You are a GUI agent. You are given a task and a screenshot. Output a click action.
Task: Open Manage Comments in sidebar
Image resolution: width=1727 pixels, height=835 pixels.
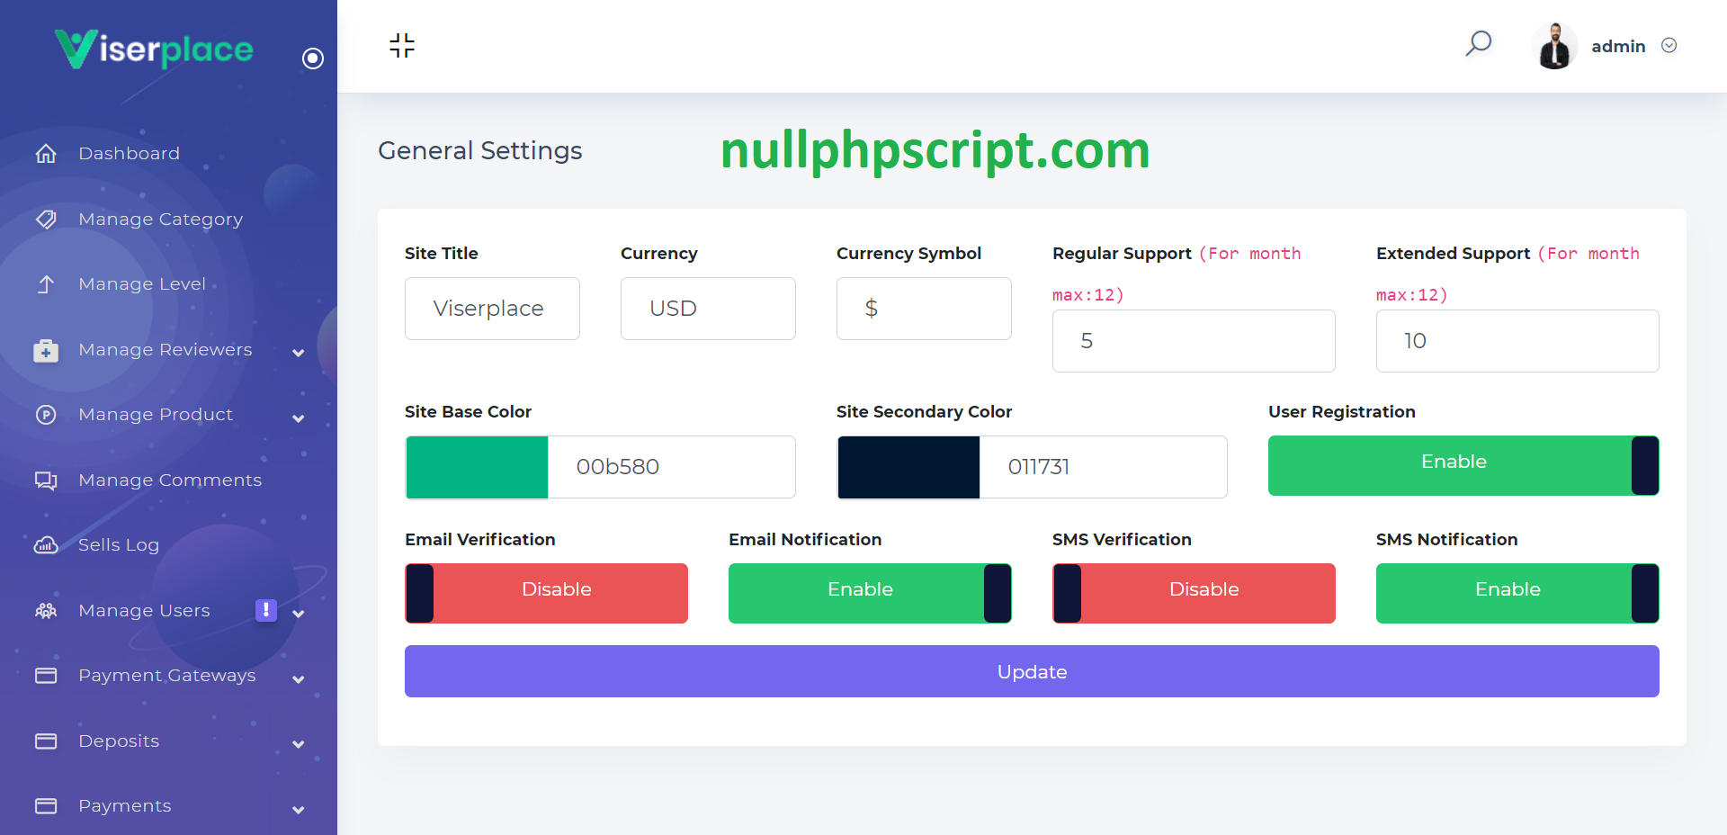[170, 480]
